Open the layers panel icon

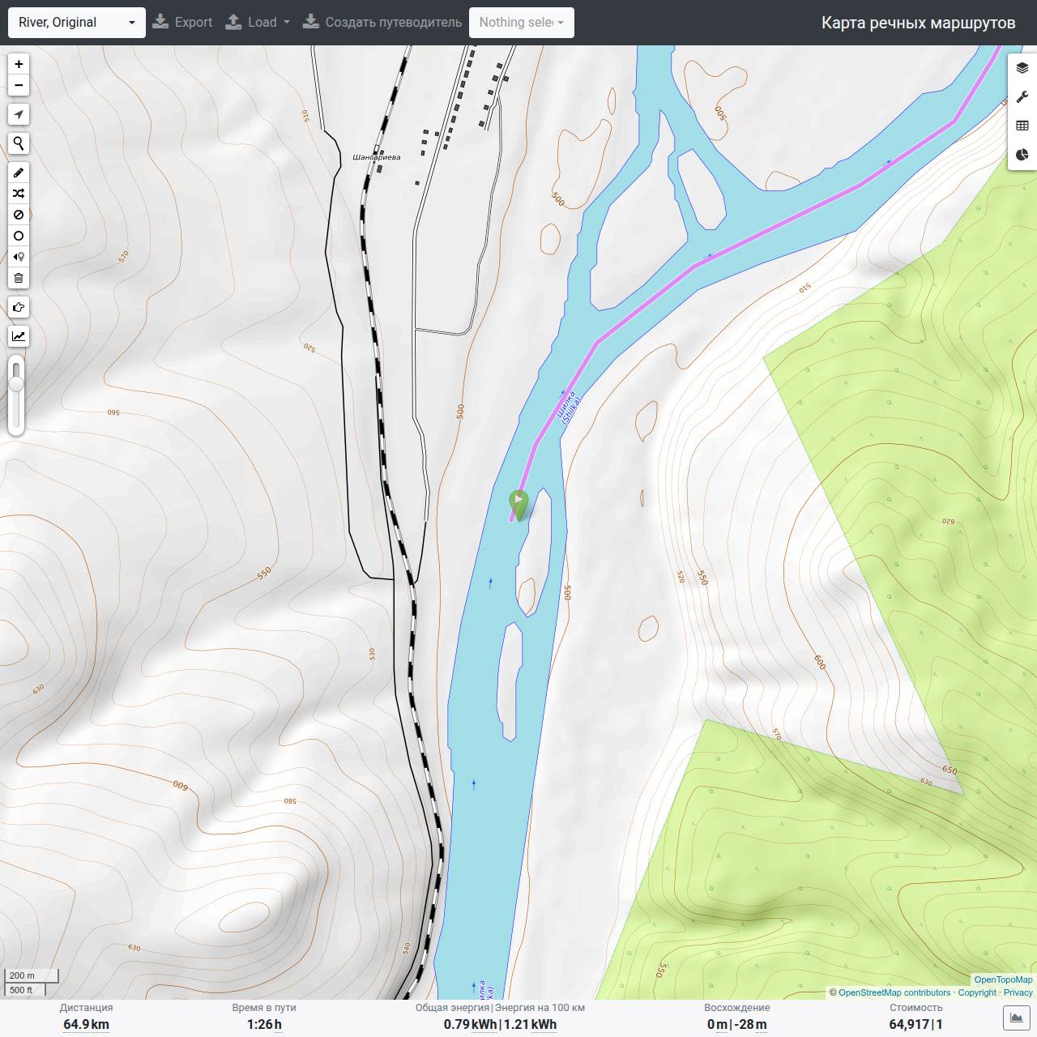coord(1022,68)
